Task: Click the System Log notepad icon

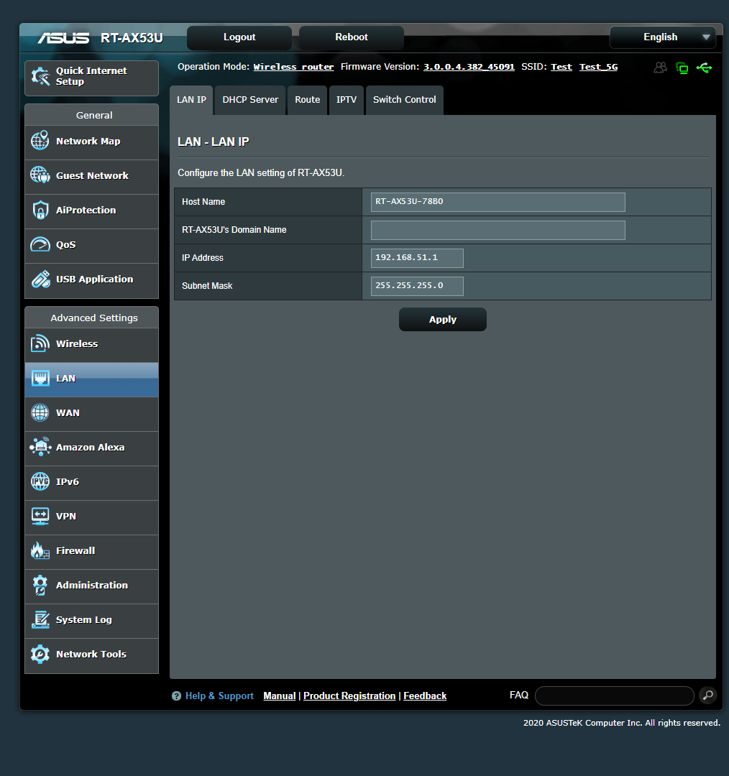Action: [x=40, y=619]
